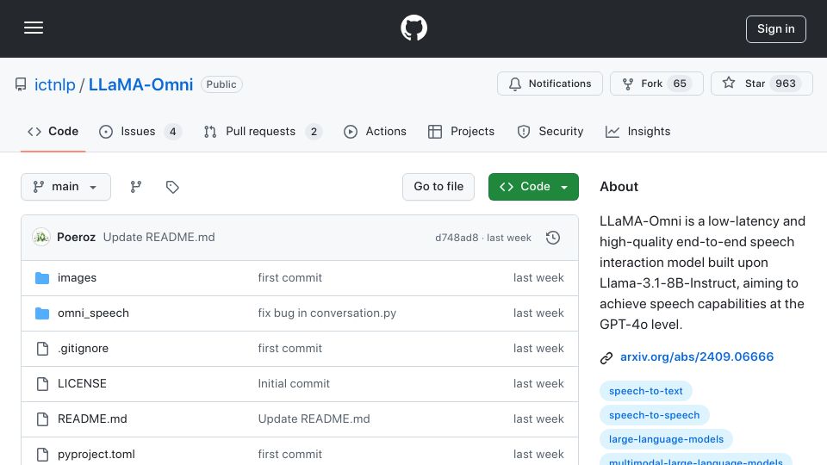Click the .gitignore file icon
Viewport: 827px width, 465px height.
click(x=42, y=349)
